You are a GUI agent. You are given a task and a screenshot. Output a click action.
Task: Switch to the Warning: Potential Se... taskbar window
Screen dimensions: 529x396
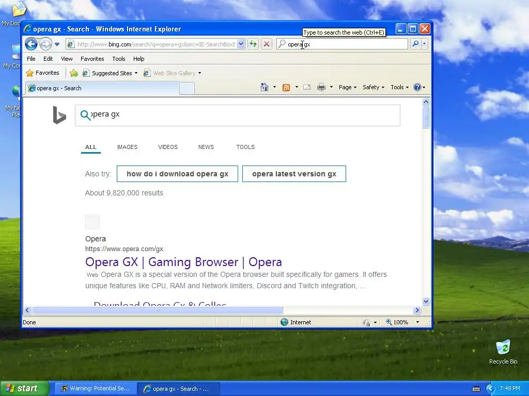[96, 389]
